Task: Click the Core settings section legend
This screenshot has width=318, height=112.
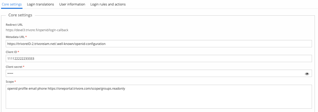Action: click(20, 15)
